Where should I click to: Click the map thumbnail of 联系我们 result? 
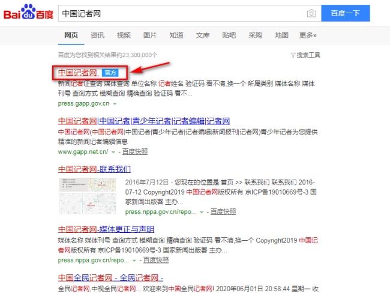(x=88, y=196)
